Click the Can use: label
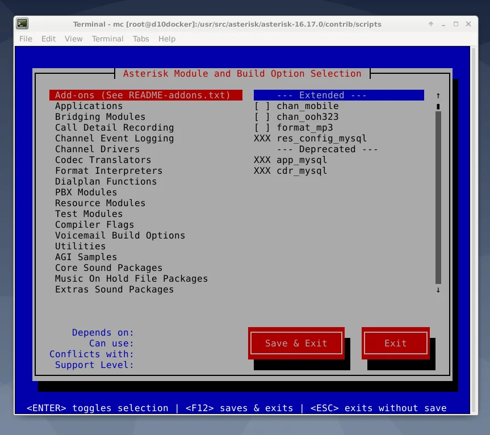 111,344
